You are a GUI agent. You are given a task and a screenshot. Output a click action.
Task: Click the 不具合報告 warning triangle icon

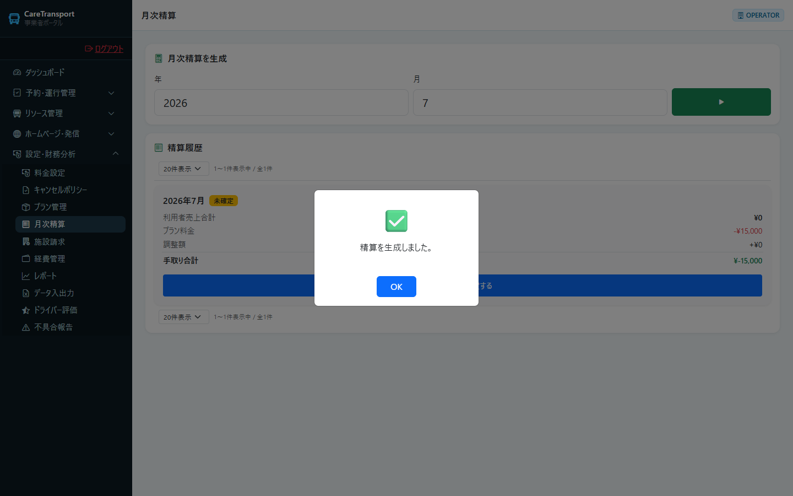click(x=26, y=327)
